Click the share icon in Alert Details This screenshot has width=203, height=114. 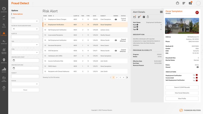pos(148,17)
